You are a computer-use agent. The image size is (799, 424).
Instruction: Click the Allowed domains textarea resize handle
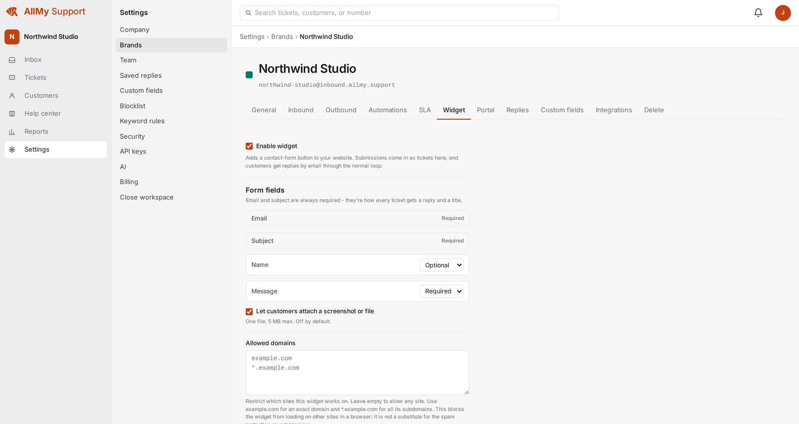[x=466, y=392]
